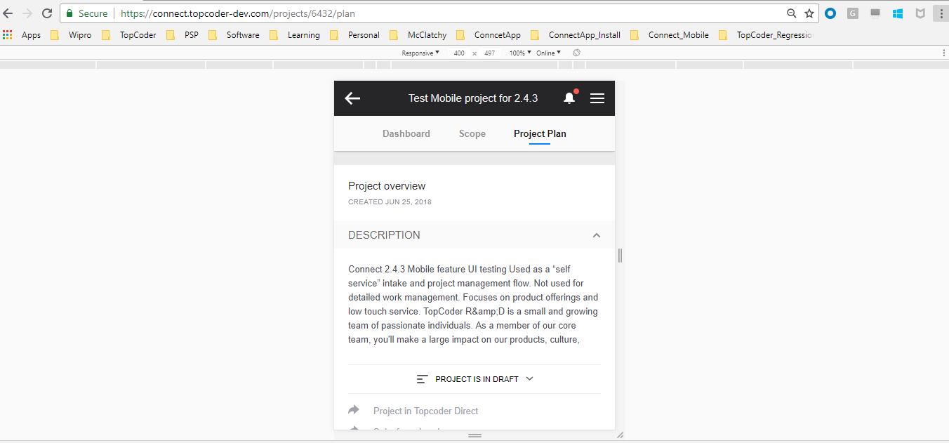Open the Connect_Mobile bookmark folder

pos(670,35)
